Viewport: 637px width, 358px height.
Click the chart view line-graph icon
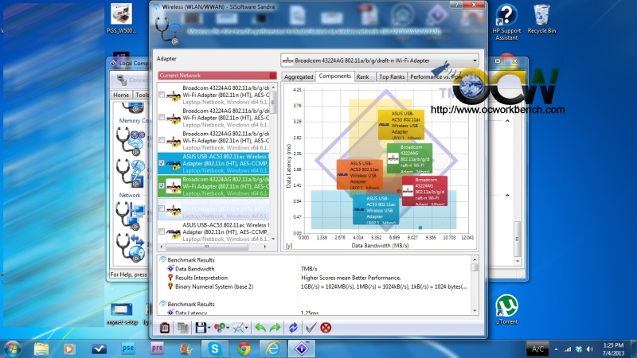[238, 328]
